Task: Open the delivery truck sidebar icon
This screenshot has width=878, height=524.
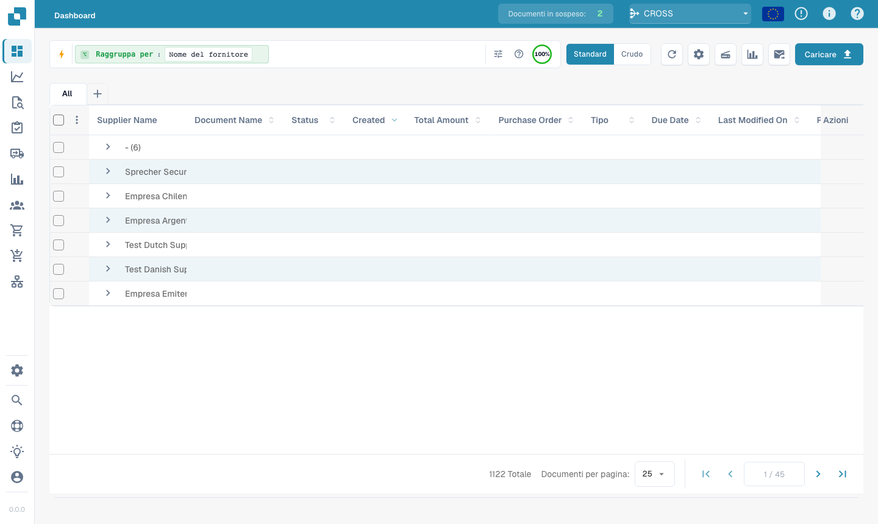Action: [17, 154]
